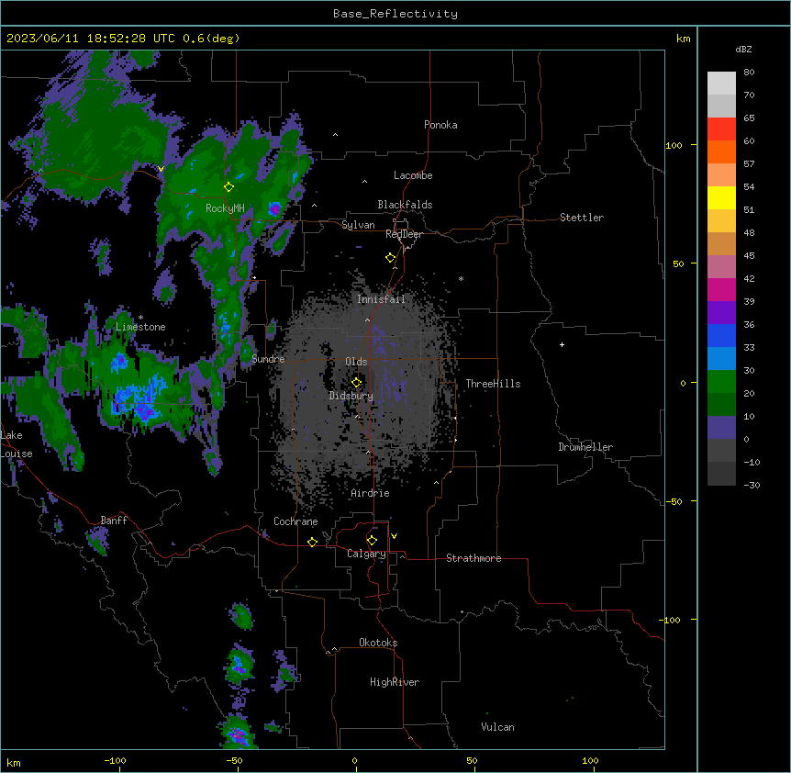The width and height of the screenshot is (791, 773).
Task: Pick the bright yellow 54 dBZ legend swatch
Action: point(721,197)
